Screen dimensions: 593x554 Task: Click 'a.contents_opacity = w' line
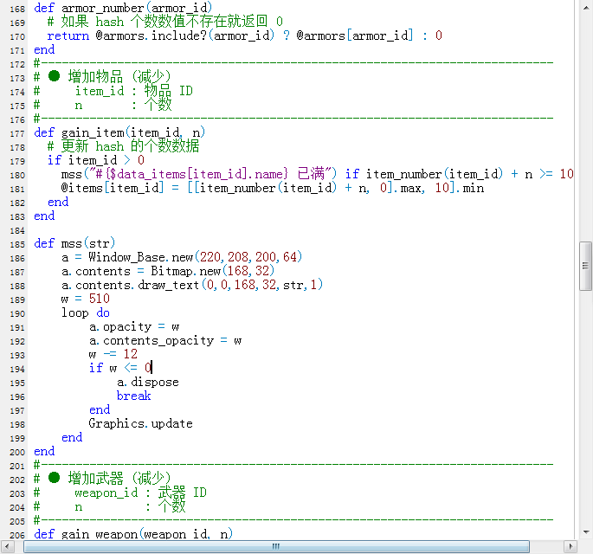[x=165, y=341]
